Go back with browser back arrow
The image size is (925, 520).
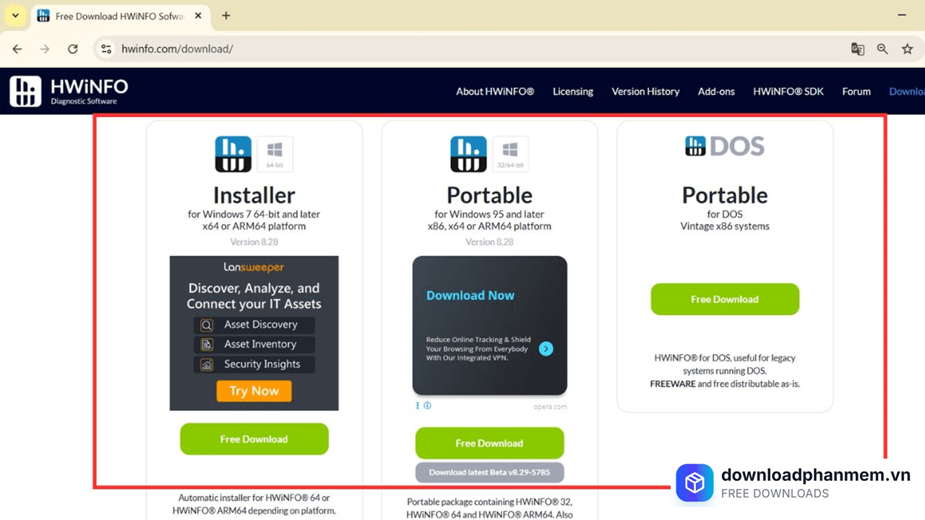tap(17, 49)
